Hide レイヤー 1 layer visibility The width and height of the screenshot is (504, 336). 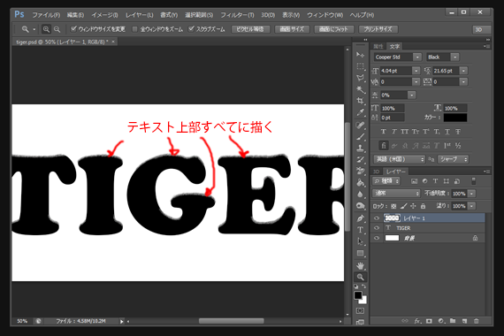point(377,218)
